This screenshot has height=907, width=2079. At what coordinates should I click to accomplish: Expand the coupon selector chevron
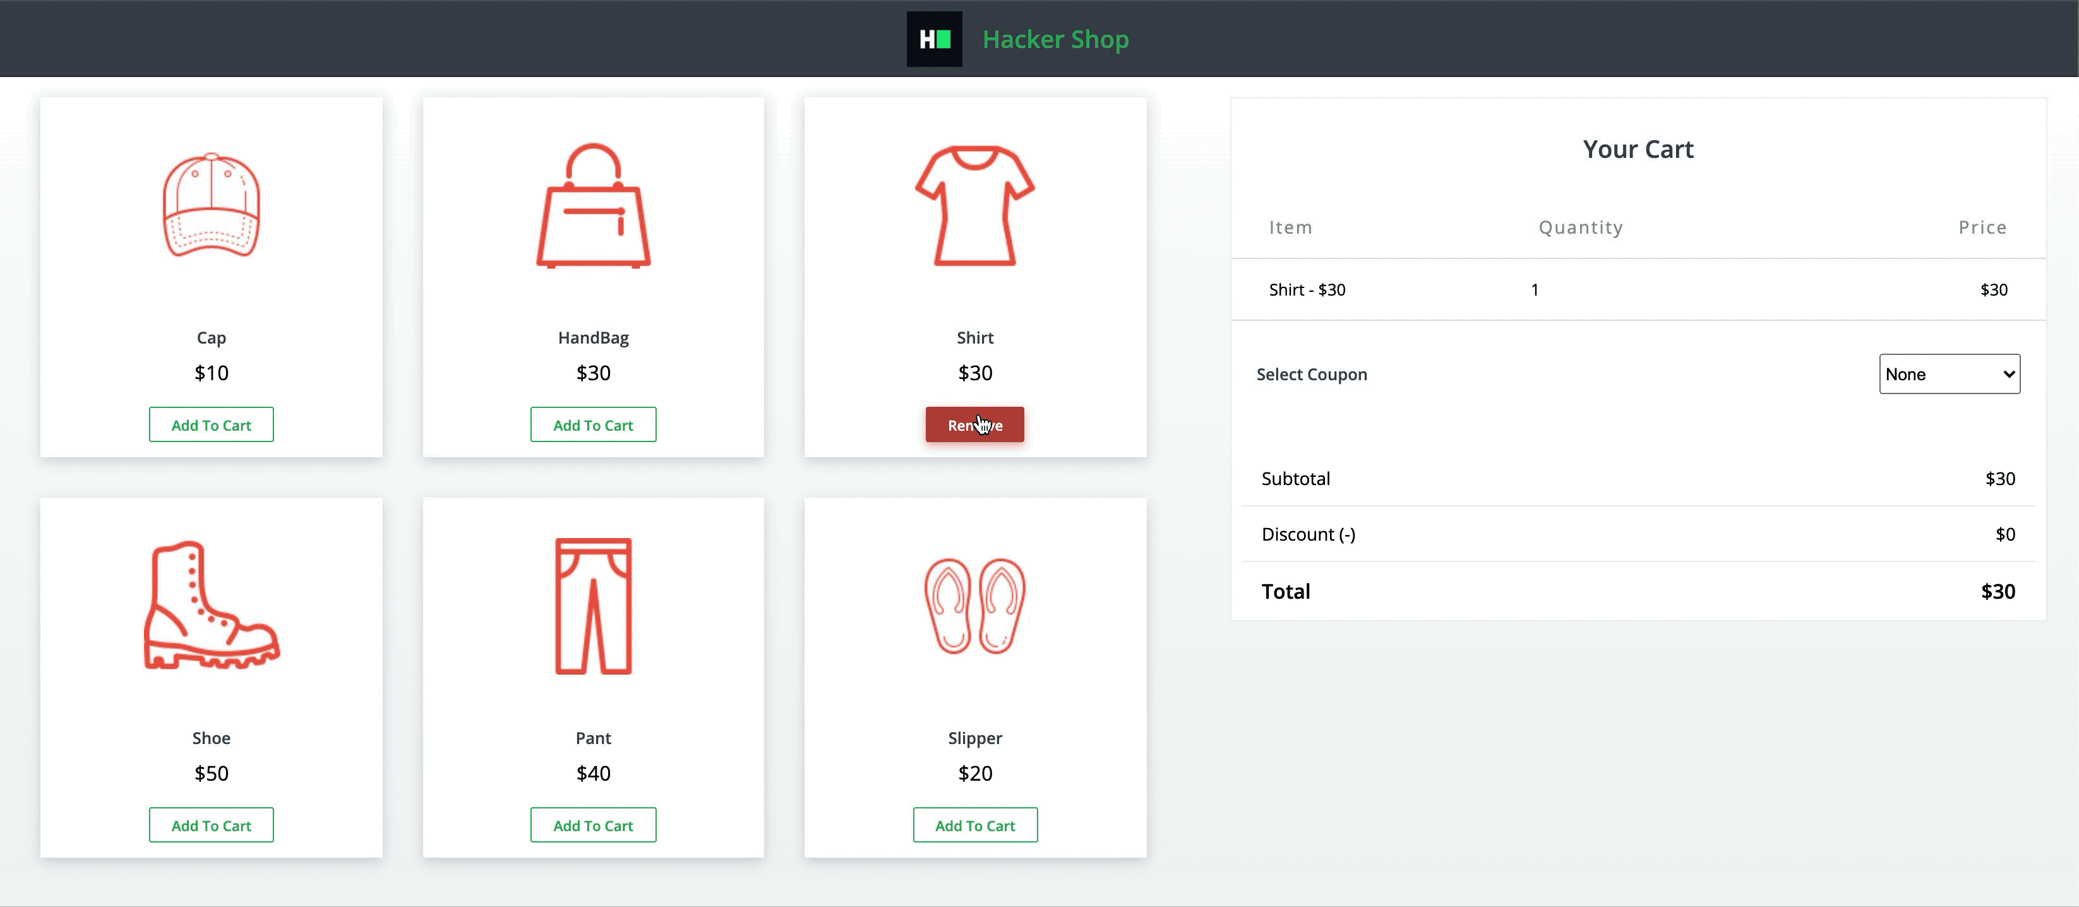pyautogui.click(x=2006, y=374)
